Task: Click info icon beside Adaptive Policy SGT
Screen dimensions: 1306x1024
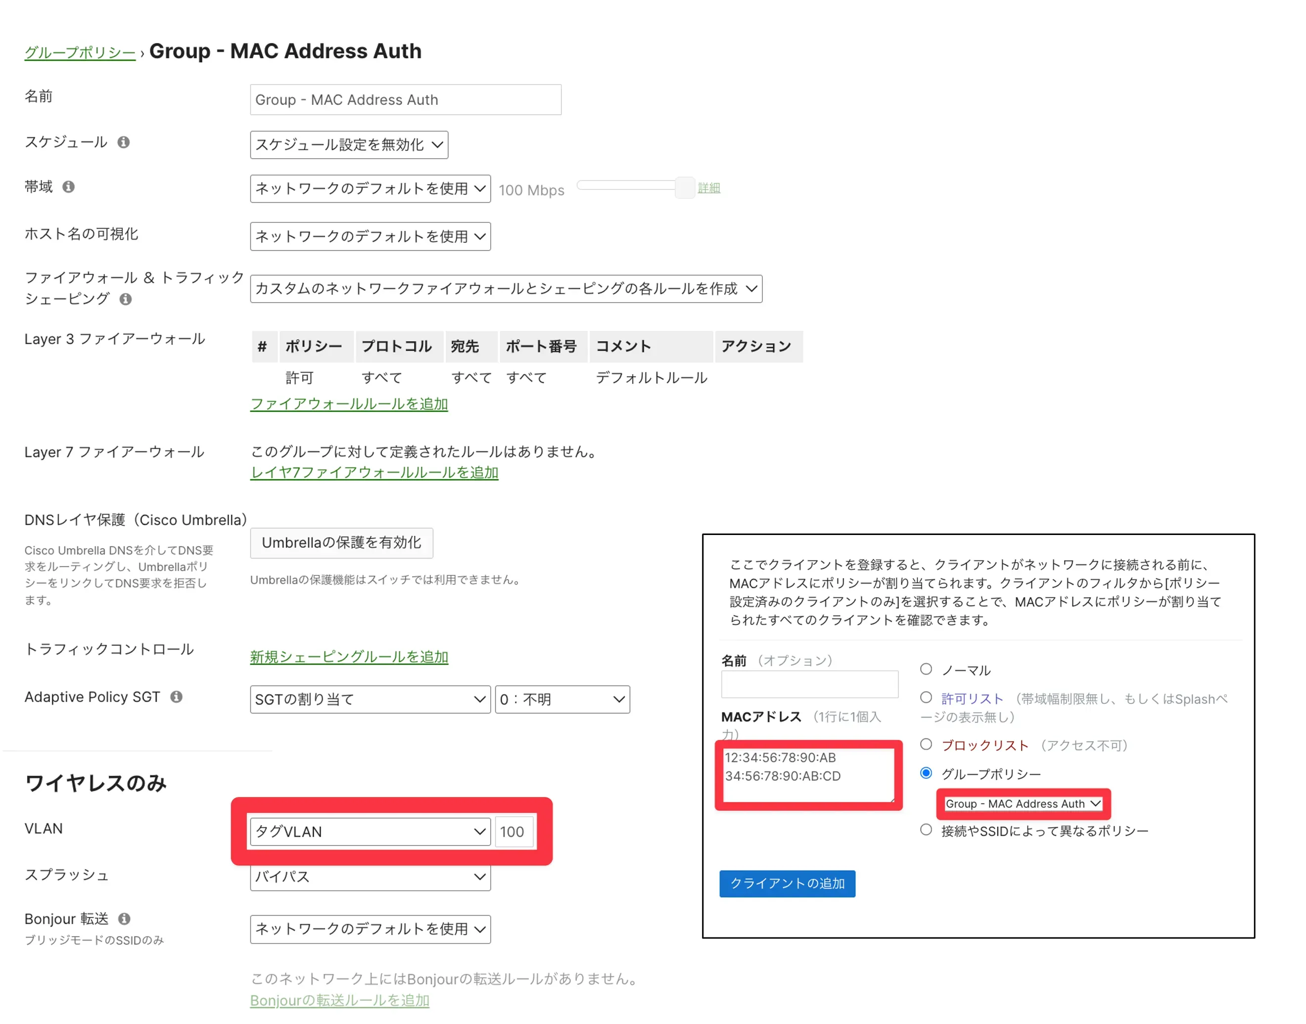Action: point(177,697)
